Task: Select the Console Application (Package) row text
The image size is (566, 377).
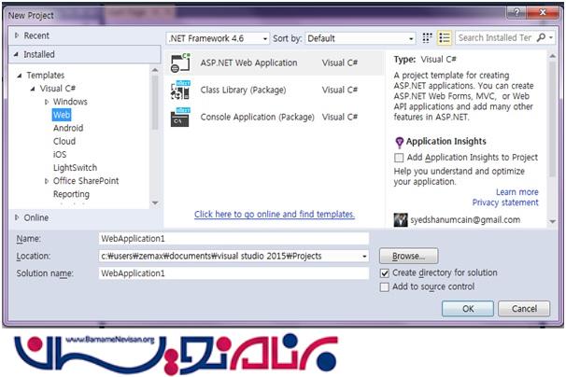Action: (x=258, y=117)
